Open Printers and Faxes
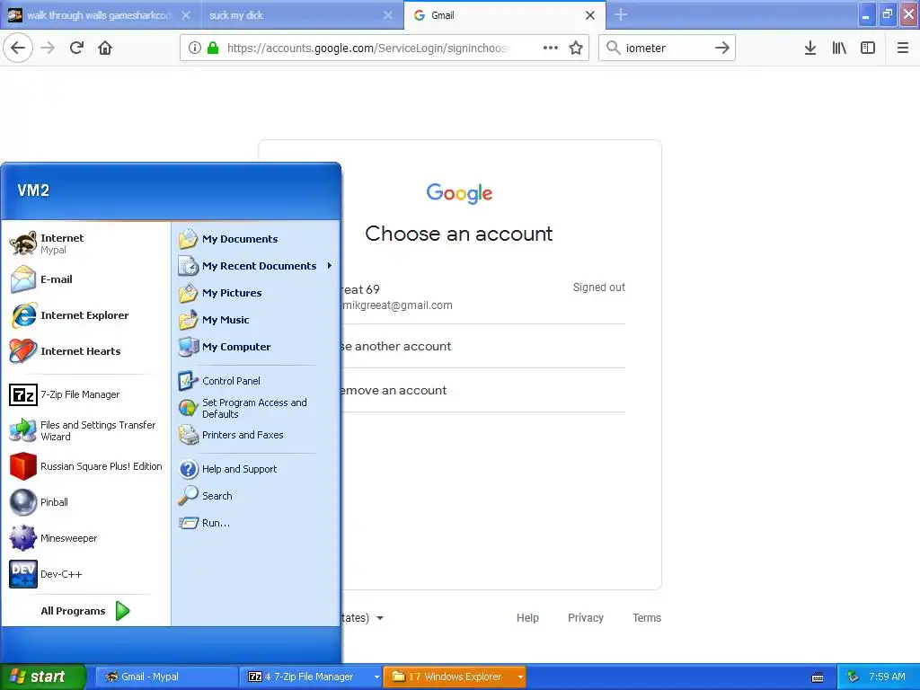Viewport: 920px width, 690px height. 256,435
